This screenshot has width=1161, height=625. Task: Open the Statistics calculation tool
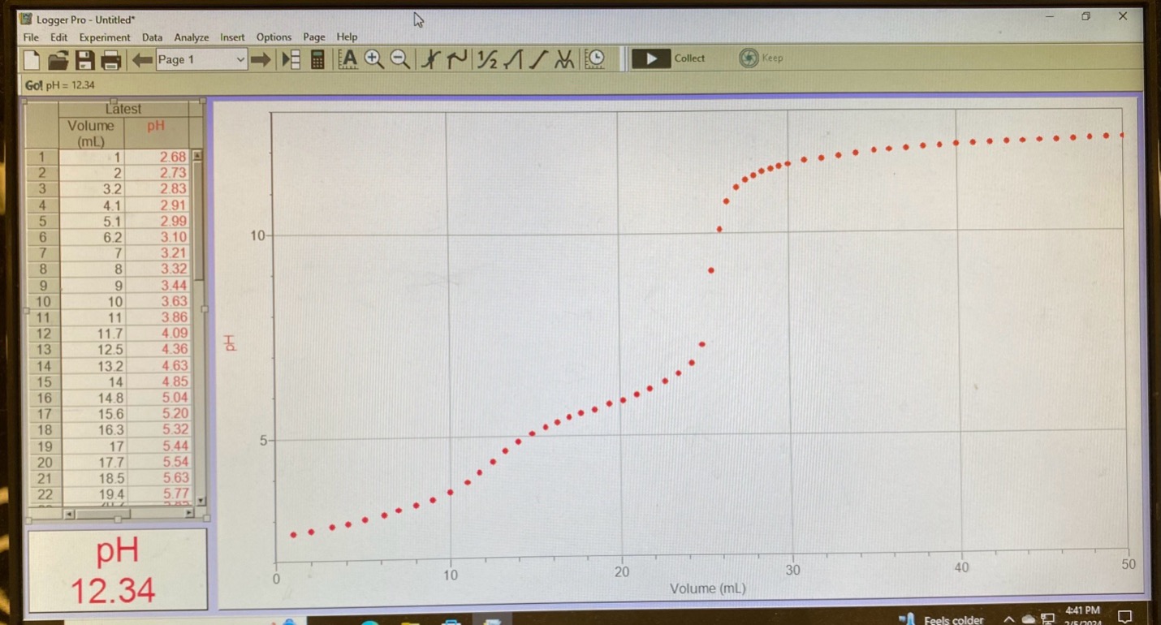pos(487,58)
